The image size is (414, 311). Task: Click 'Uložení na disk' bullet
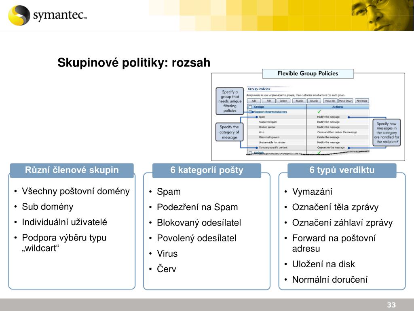[x=323, y=264]
